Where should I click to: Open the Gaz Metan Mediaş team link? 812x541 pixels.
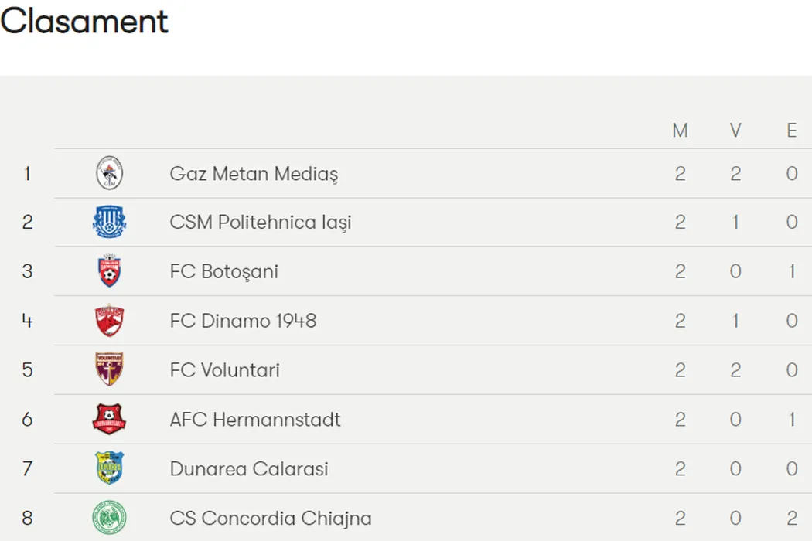pyautogui.click(x=254, y=174)
